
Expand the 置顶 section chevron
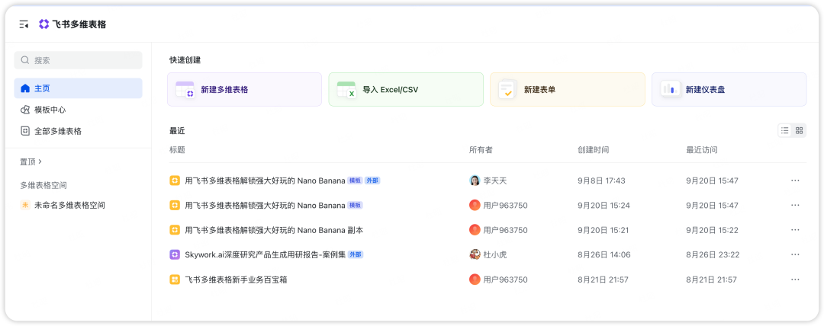pos(40,161)
